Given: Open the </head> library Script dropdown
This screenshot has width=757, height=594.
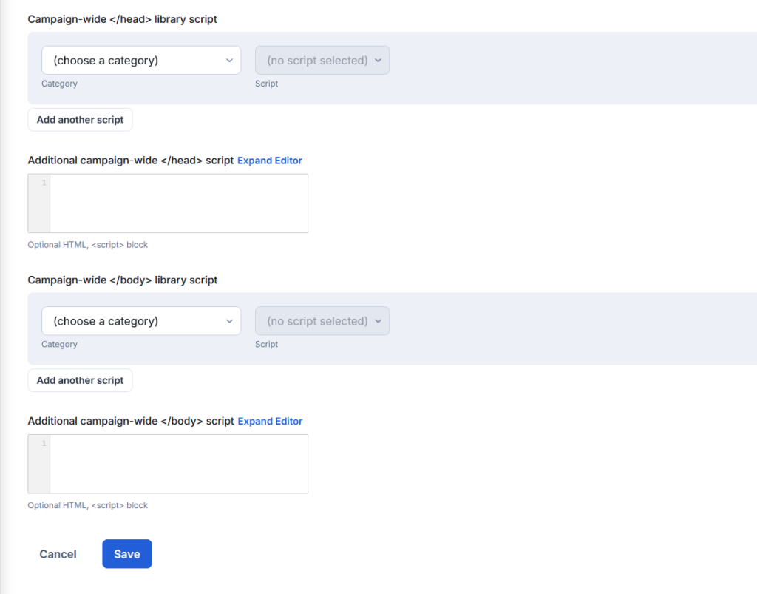Looking at the screenshot, I should 322,61.
